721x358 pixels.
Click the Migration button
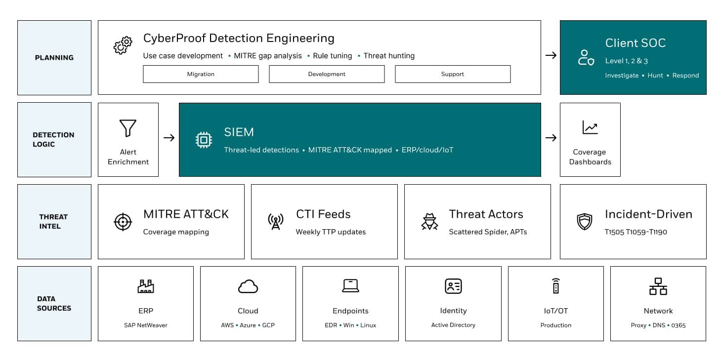point(201,74)
